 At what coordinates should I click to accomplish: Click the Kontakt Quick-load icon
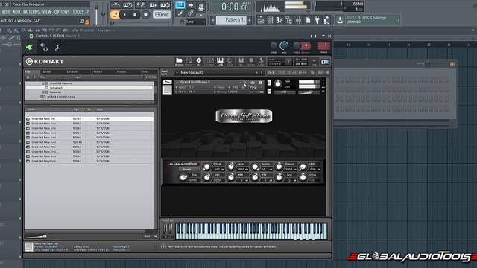point(230,61)
